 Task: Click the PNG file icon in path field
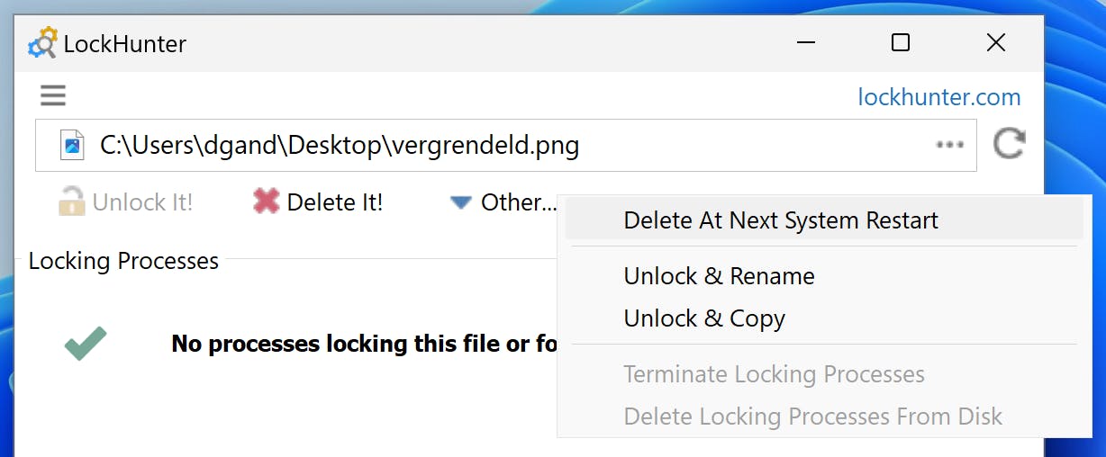coord(72,145)
